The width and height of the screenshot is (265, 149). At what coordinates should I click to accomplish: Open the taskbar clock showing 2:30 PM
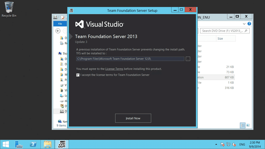(x=255, y=145)
